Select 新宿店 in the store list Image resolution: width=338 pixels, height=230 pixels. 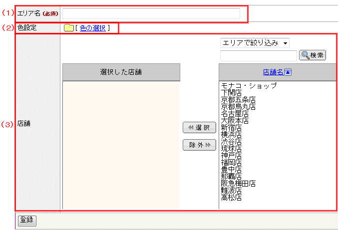click(231, 128)
